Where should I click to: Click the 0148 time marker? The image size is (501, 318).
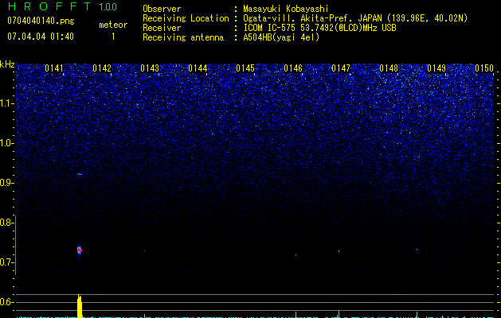[x=389, y=68]
